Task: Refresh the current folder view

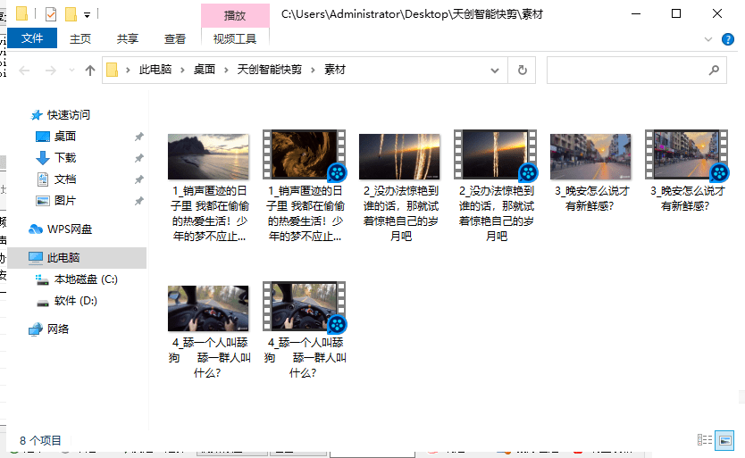Action: (x=523, y=71)
